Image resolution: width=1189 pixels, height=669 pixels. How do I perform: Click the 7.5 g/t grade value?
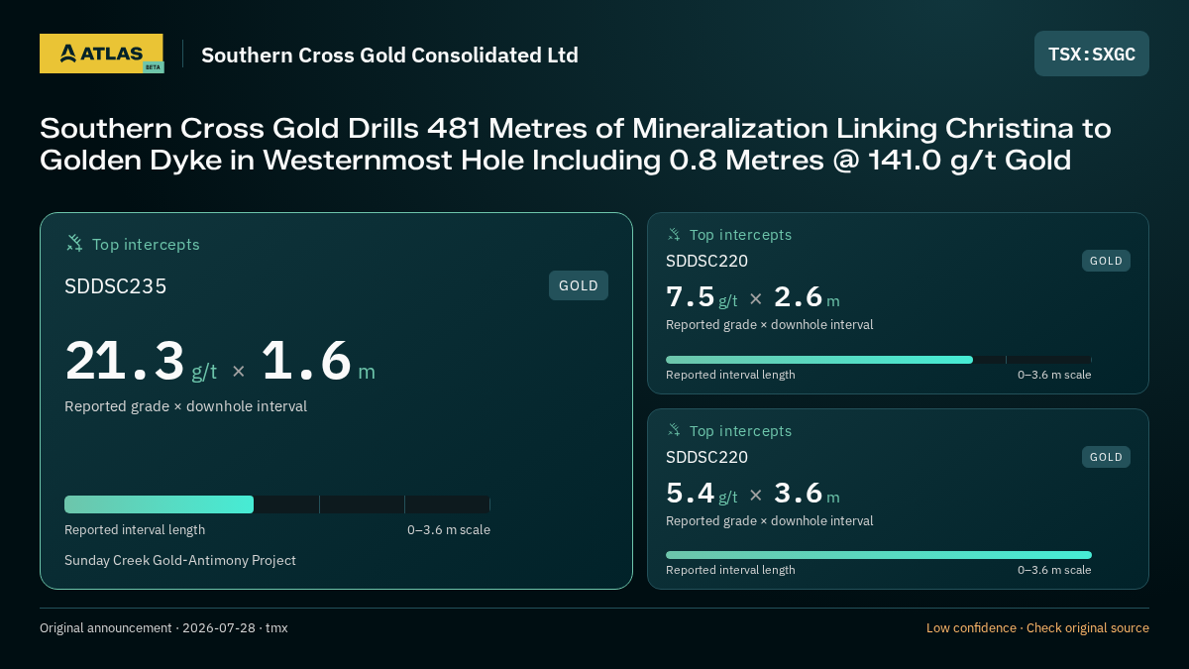(x=702, y=297)
